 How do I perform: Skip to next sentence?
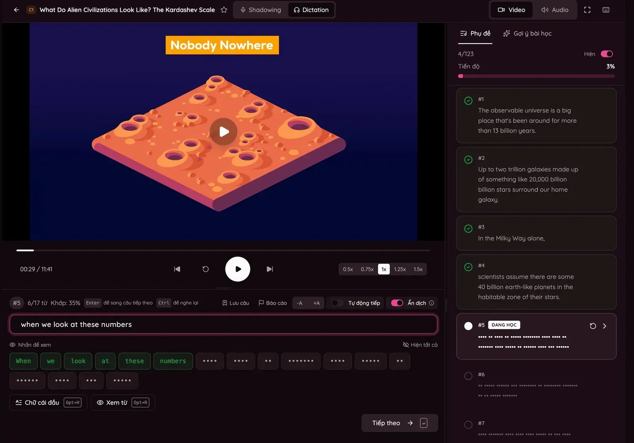270,269
